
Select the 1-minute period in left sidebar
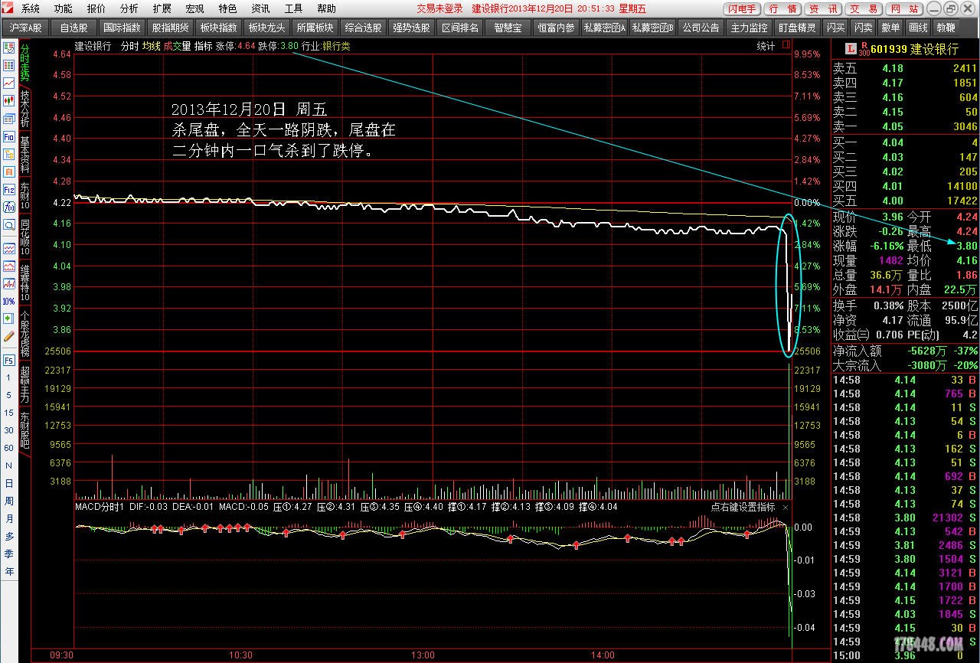(x=9, y=378)
